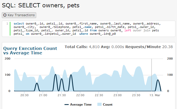Click the Average Time peak near 21:20
The image size is (177, 109).
coord(55,74)
